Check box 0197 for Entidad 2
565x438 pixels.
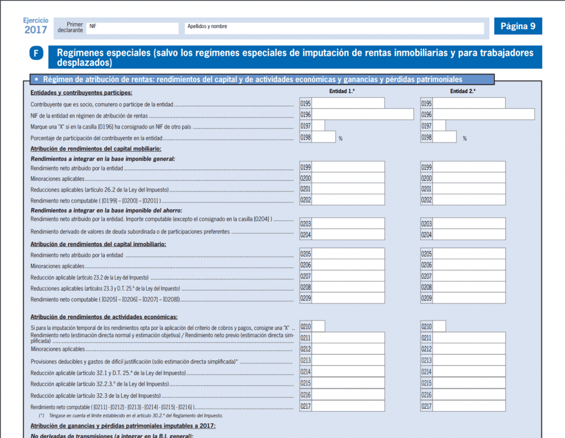coord(439,126)
